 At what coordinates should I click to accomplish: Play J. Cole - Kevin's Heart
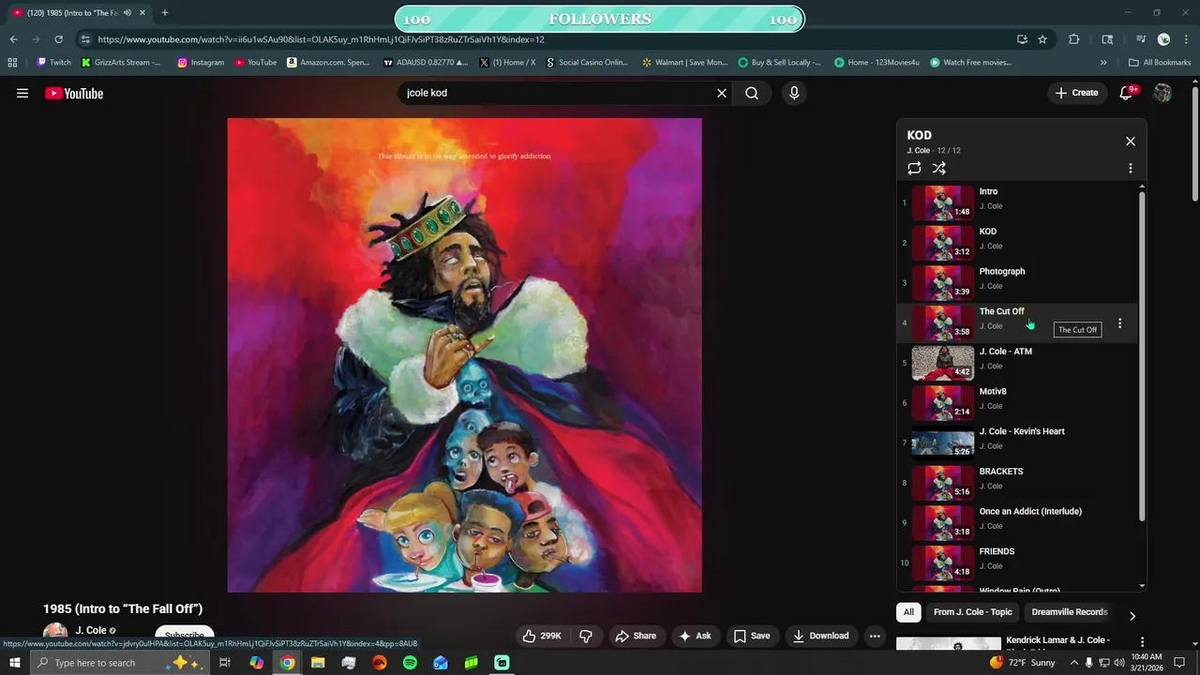[x=1017, y=442]
